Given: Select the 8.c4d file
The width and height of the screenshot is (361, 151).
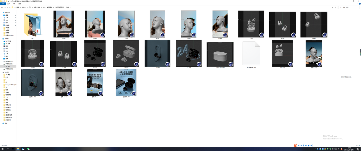Looking at the screenshot, I should tap(282, 24).
